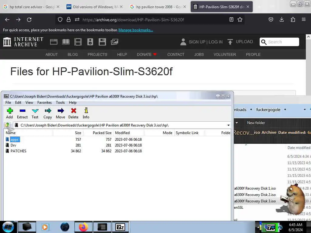The image size is (311, 233).
Task: Switch to hp total care advisor tab
Action: click(32, 7)
